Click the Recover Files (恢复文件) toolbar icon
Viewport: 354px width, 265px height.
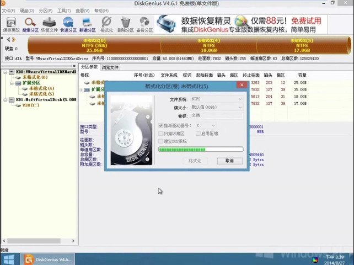click(x=49, y=24)
